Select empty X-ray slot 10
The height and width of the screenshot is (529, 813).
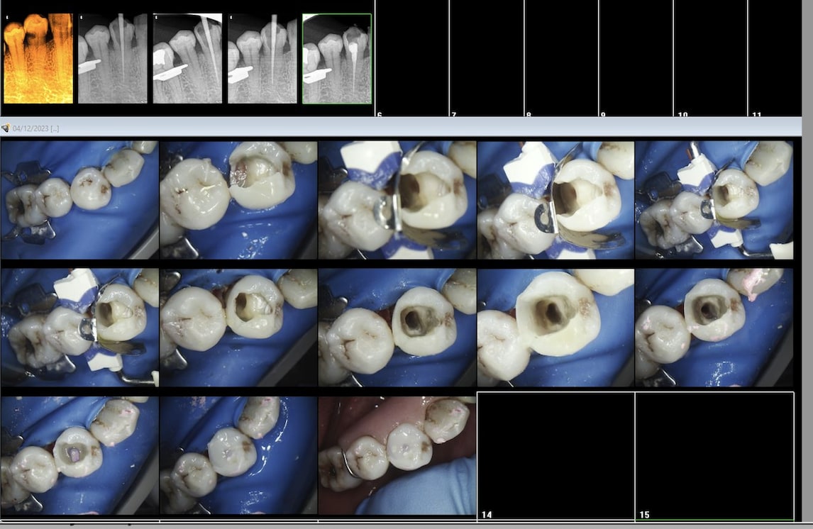tap(710, 58)
